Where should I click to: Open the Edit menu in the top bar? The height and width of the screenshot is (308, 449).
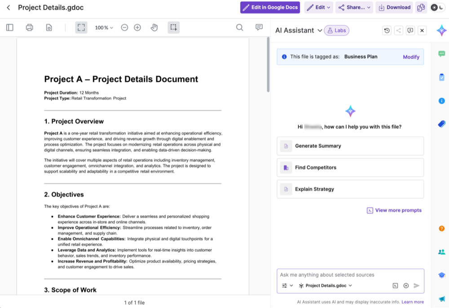coord(318,7)
